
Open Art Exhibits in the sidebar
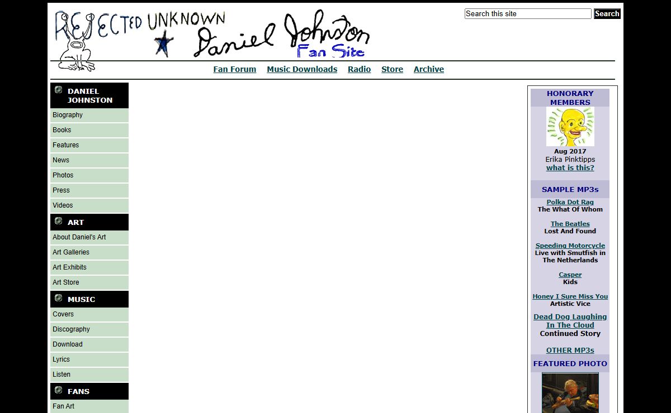[x=89, y=267]
